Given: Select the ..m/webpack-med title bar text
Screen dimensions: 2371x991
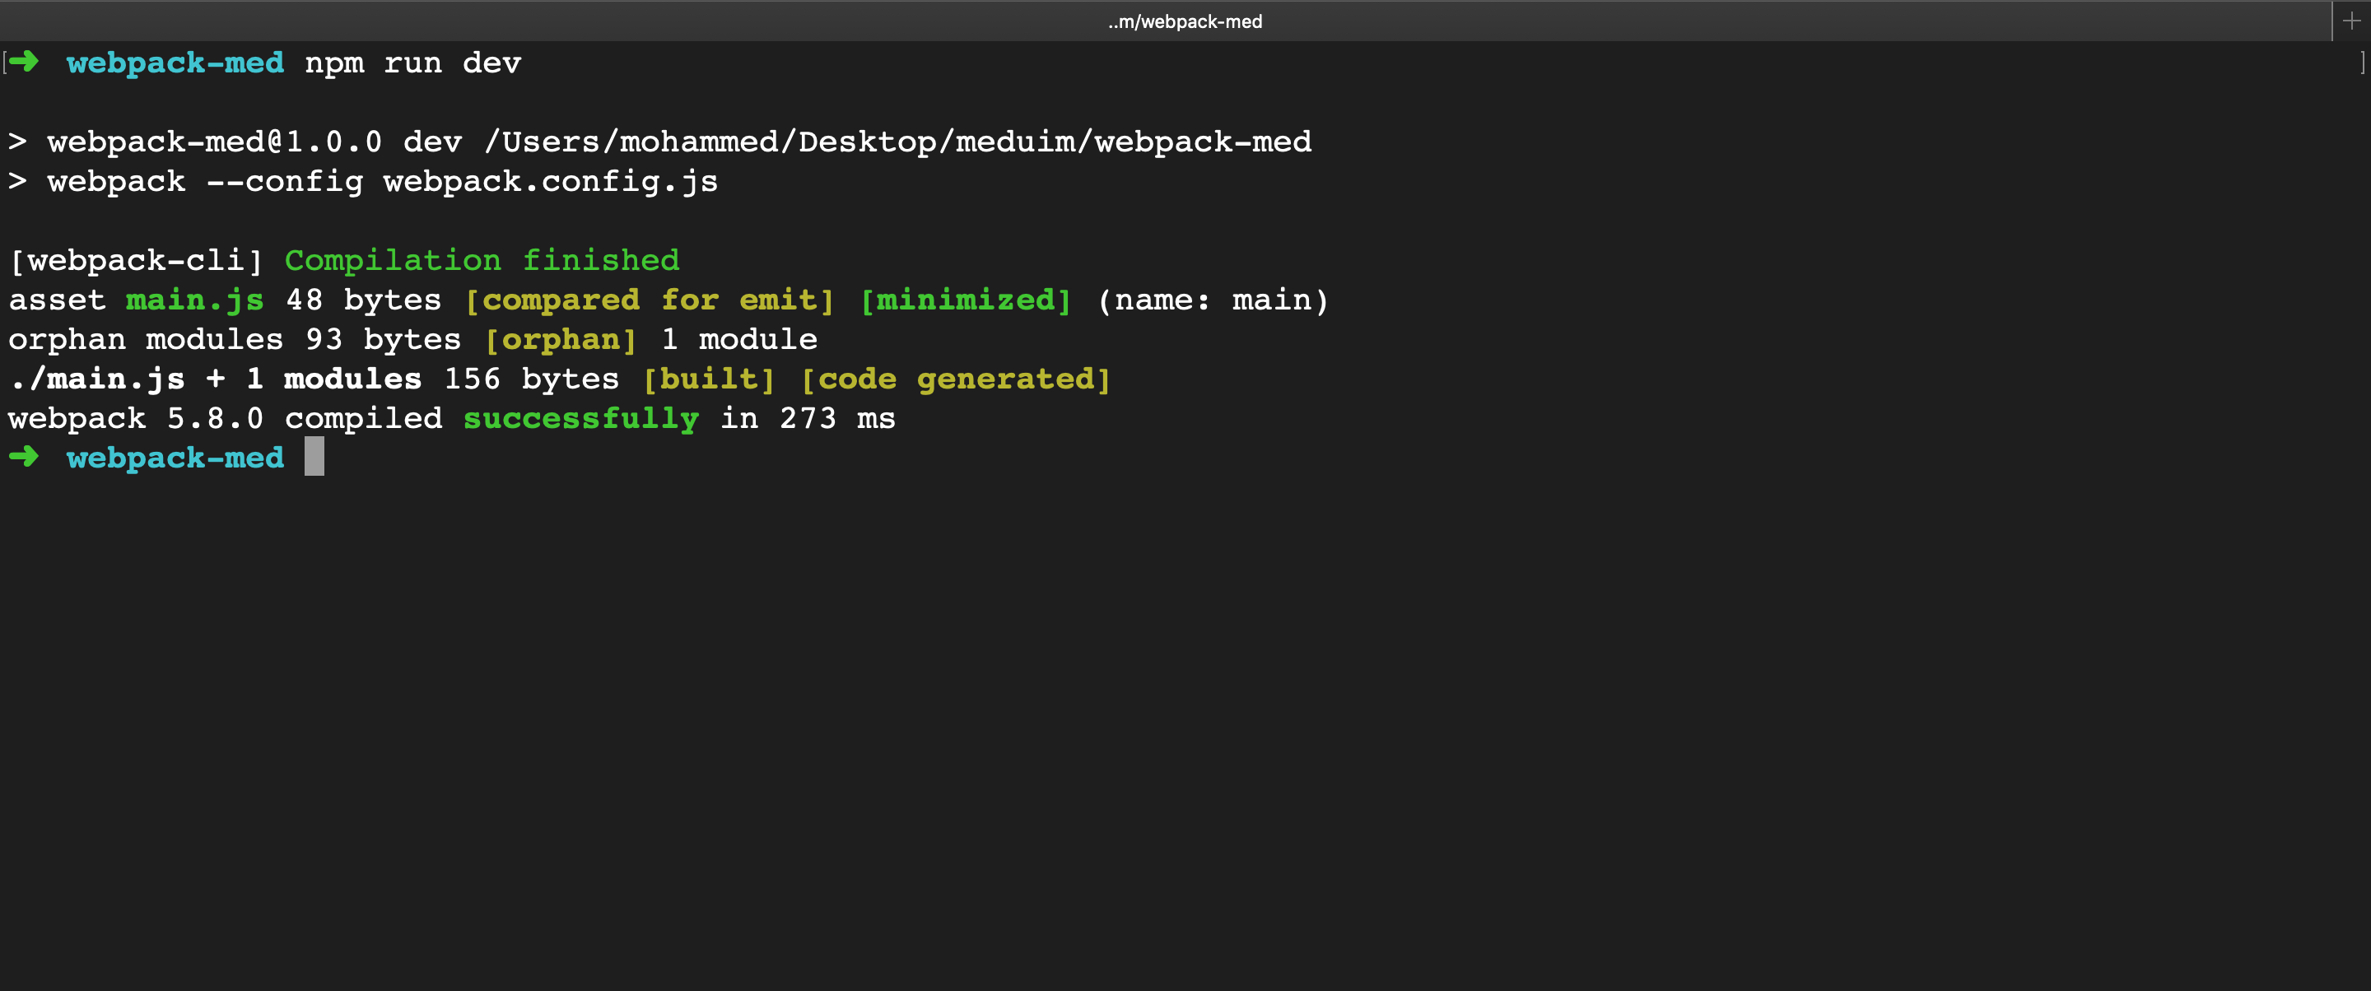Looking at the screenshot, I should [x=1184, y=21].
